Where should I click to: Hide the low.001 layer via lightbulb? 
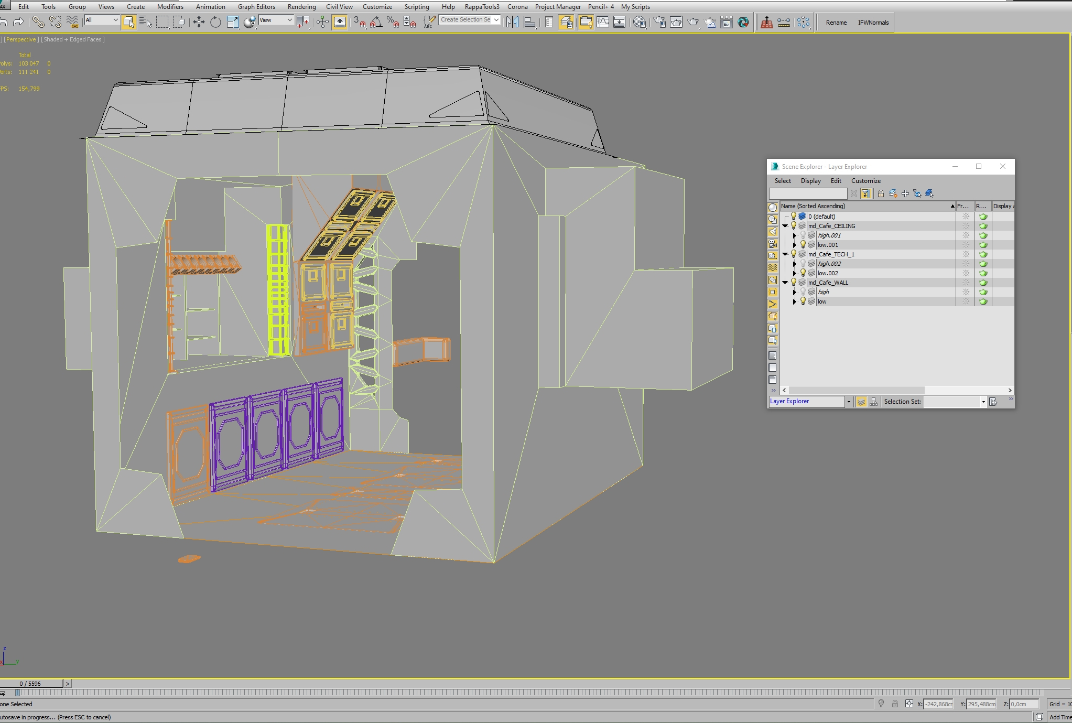click(803, 245)
